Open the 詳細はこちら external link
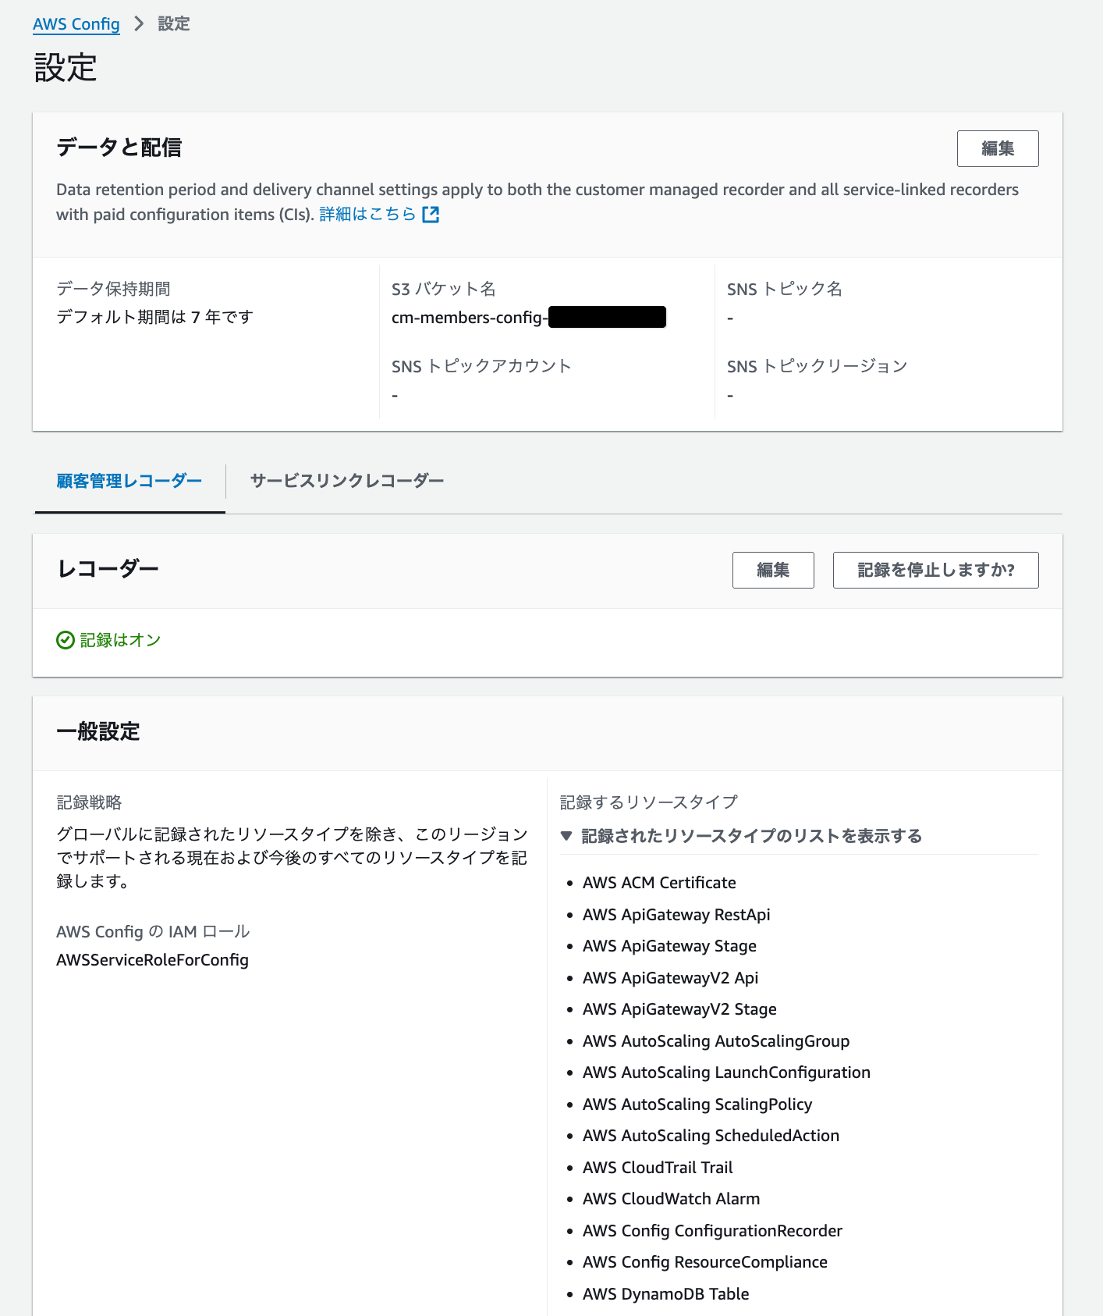Image resolution: width=1103 pixels, height=1316 pixels. pos(367,214)
